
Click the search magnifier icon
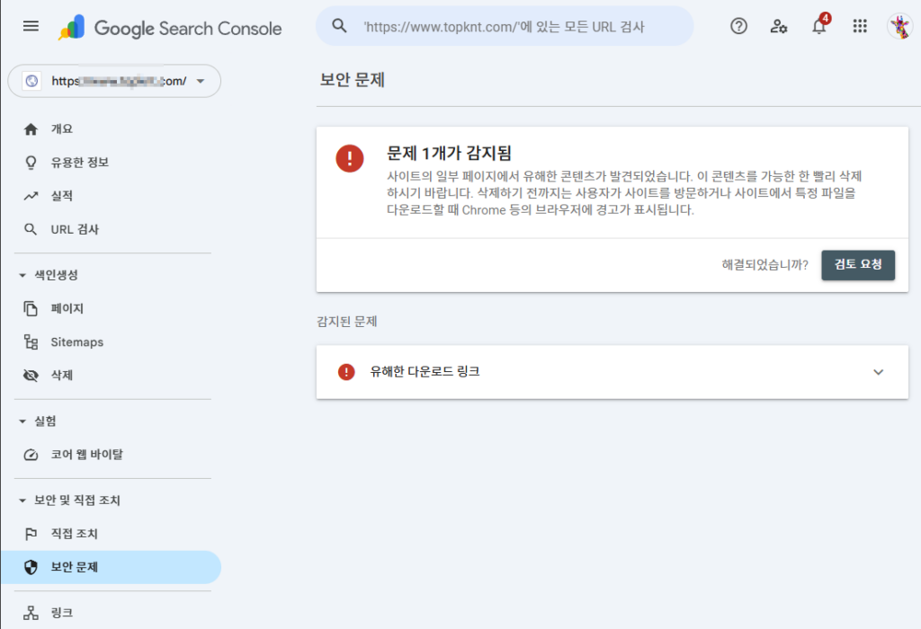339,26
